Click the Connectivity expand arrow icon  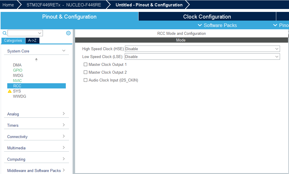(x=63, y=137)
